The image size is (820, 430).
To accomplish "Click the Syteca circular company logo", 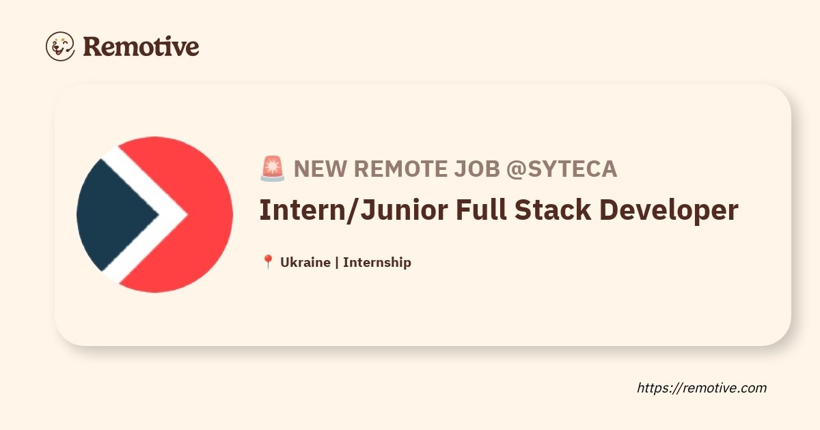I will (154, 215).
